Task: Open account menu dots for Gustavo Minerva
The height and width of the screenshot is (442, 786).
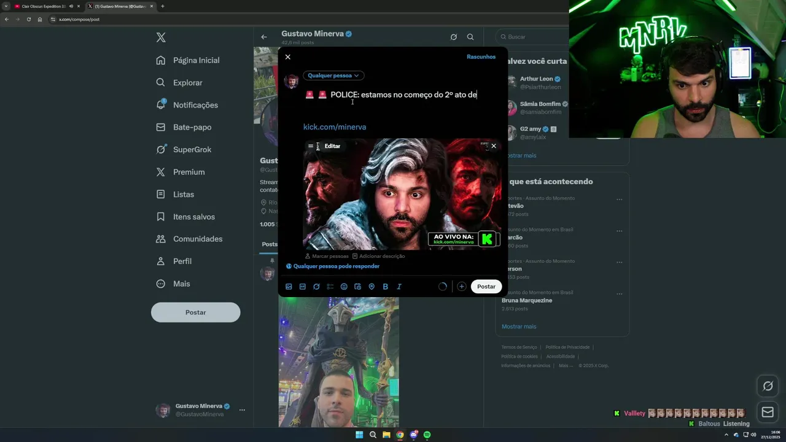Action: [x=242, y=410]
